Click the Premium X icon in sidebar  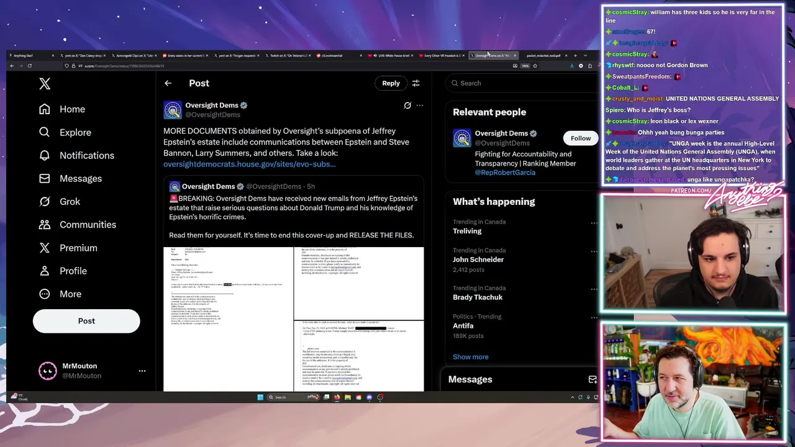tap(45, 248)
